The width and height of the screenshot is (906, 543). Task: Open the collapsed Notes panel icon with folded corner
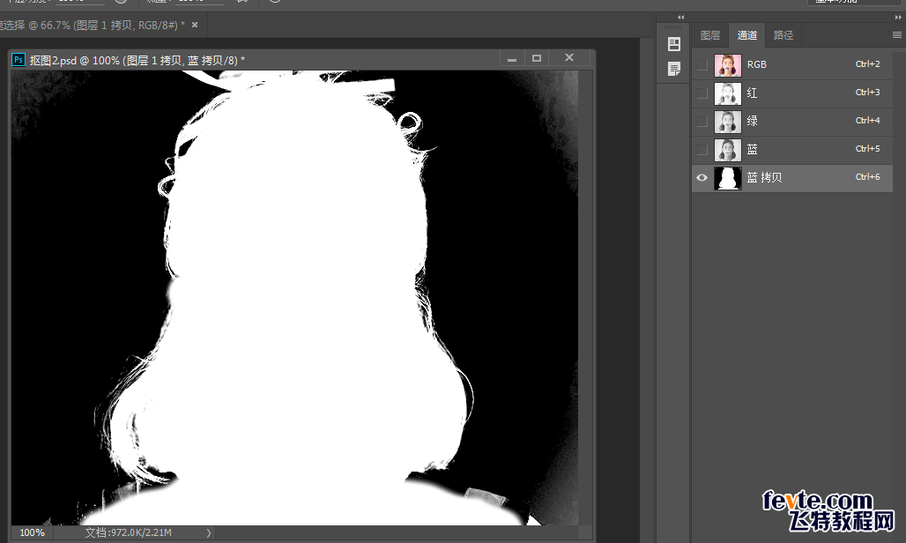(x=673, y=69)
